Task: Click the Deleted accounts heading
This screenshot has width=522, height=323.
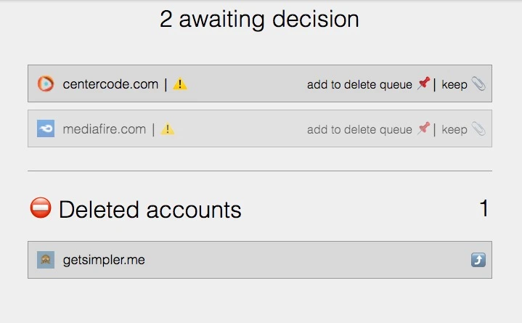Action: 150,210
